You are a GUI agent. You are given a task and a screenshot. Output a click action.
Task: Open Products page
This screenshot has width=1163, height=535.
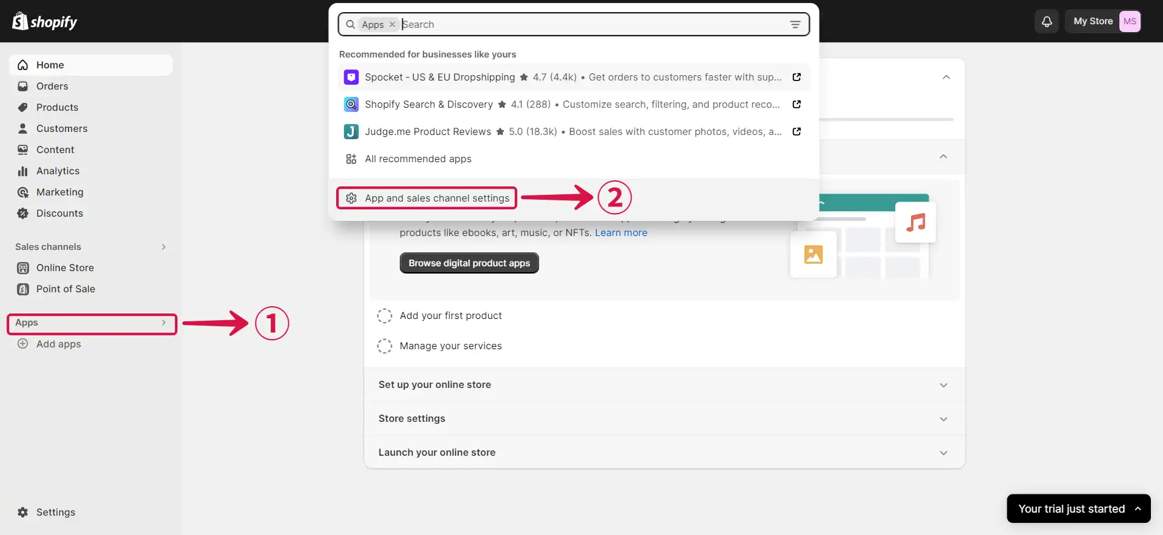click(91, 108)
